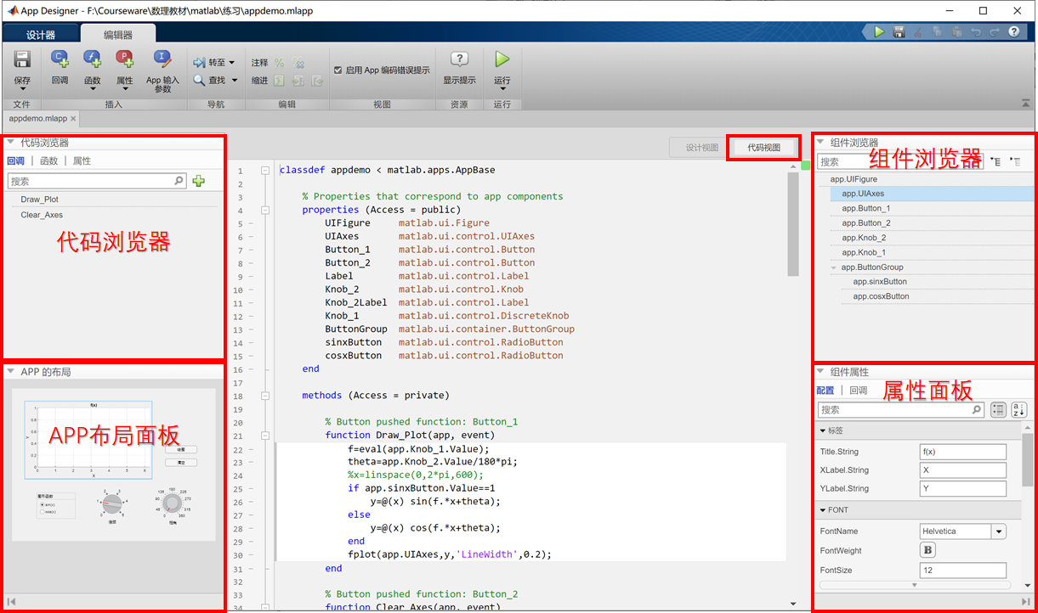Image resolution: width=1038 pixels, height=613 pixels.
Task: Open the FontName Helvetica dropdown
Action: click(x=999, y=531)
